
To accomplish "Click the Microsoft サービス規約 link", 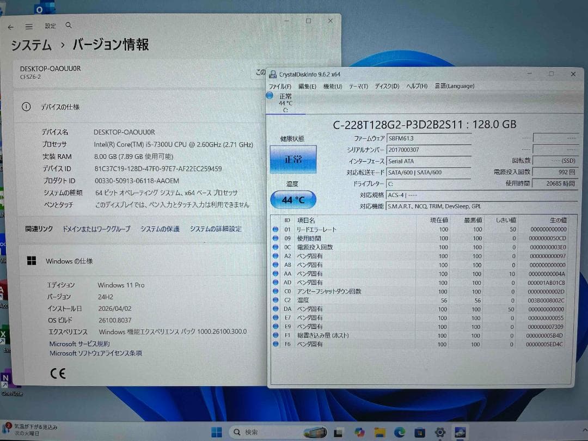I will tap(79, 344).
